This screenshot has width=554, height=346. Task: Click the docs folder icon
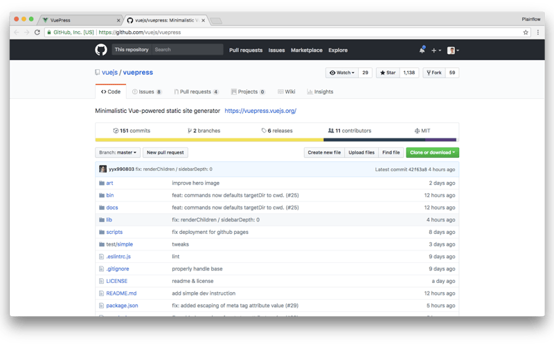(x=102, y=208)
